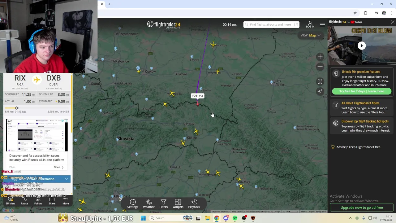Click the flight progress plane marker
This screenshot has height=223, width=396.
[x=17, y=108]
